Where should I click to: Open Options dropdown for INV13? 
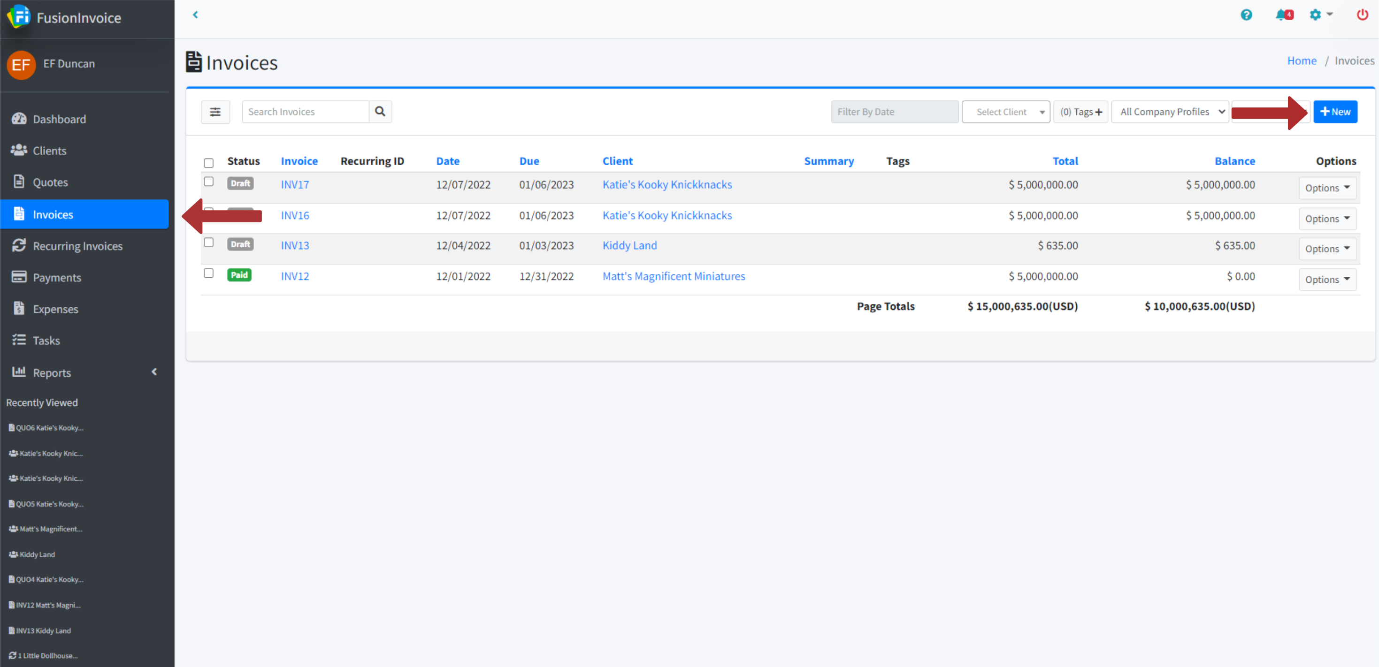tap(1327, 248)
